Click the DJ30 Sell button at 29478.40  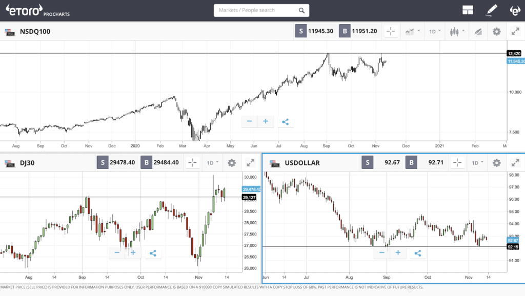117,162
